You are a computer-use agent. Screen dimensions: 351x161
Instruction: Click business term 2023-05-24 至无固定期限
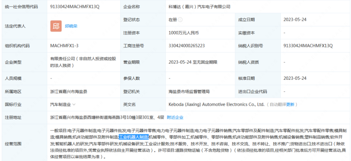coord(193,62)
